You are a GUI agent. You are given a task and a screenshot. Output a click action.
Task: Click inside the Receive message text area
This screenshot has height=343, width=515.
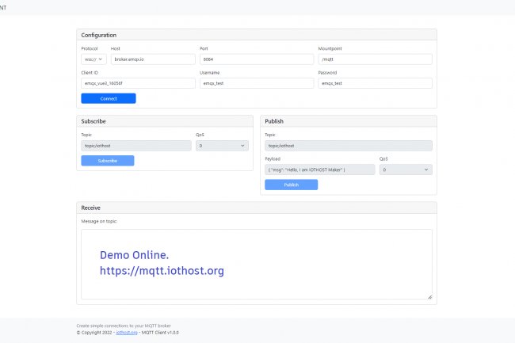tap(256, 265)
